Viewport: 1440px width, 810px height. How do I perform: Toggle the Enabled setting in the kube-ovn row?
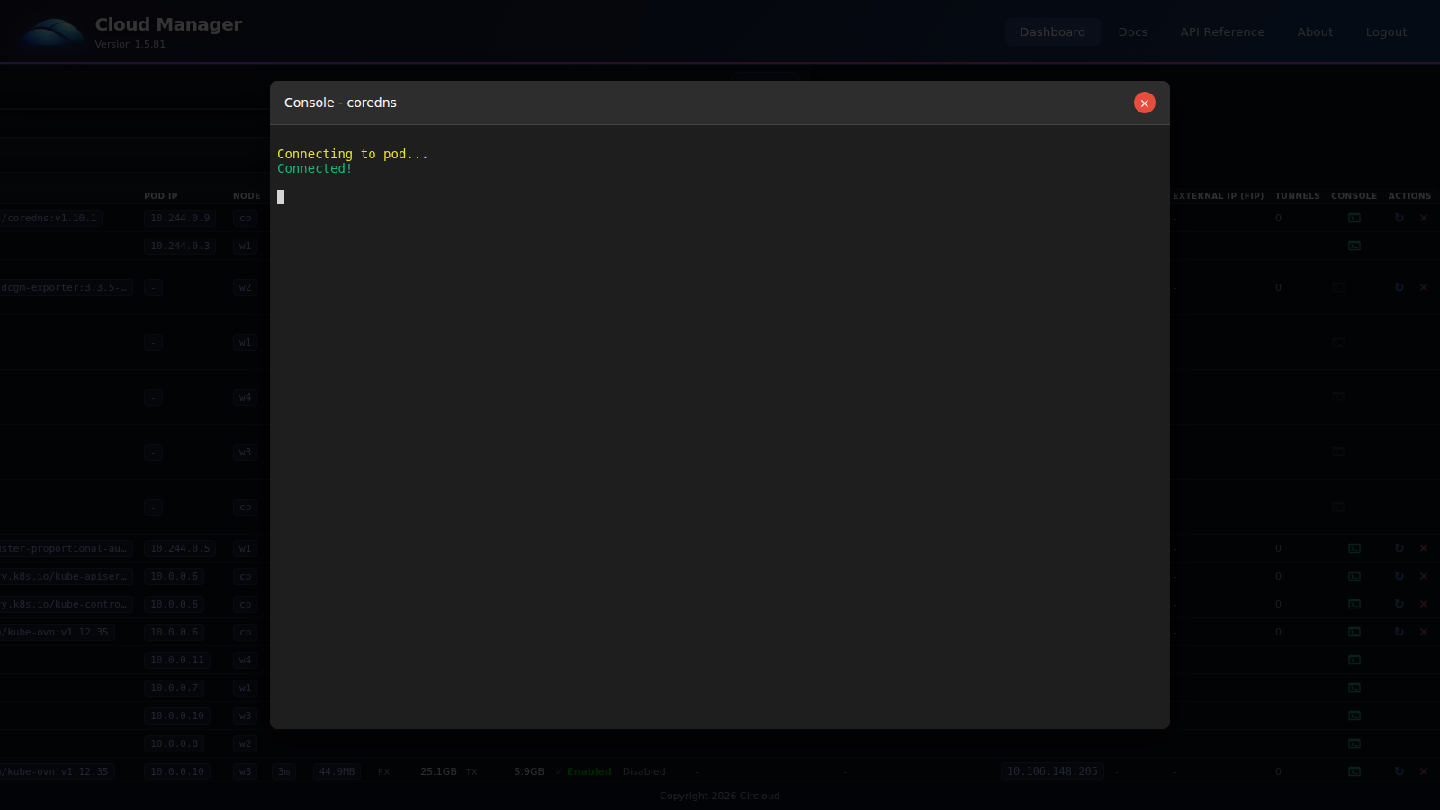[588, 771]
